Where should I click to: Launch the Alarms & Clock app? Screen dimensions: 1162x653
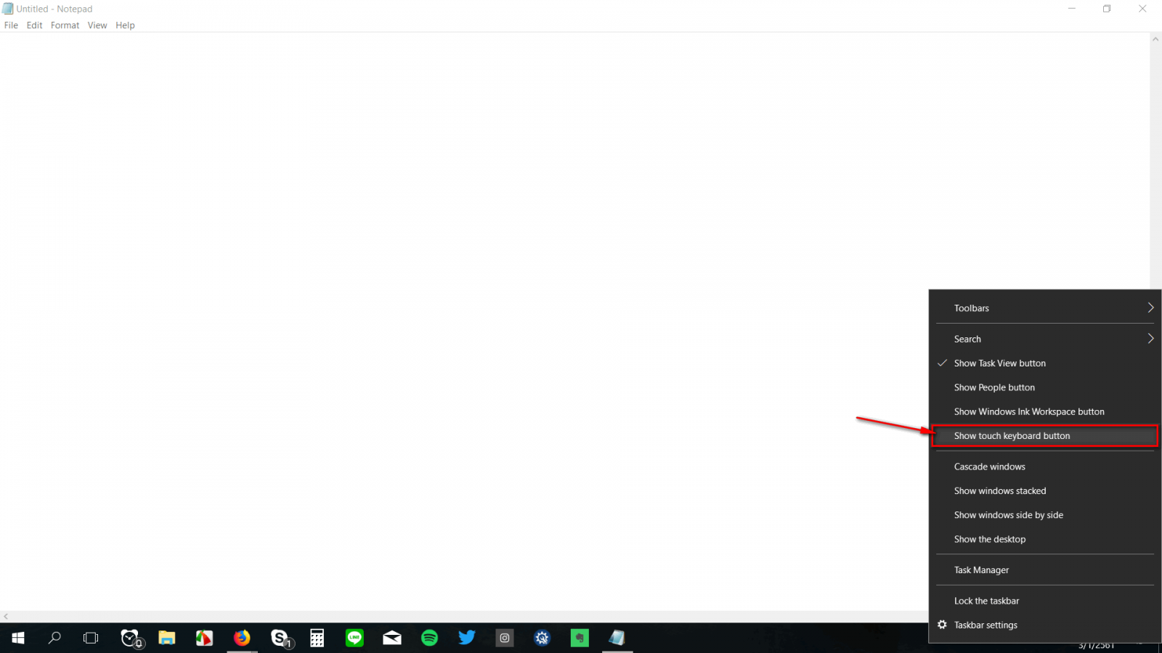131,638
